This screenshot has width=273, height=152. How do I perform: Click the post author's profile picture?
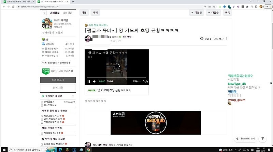[x=88, y=38]
